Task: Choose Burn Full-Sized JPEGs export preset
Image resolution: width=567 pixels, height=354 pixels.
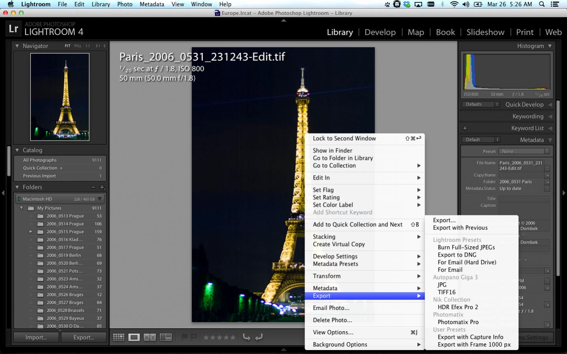Action: [x=466, y=247]
